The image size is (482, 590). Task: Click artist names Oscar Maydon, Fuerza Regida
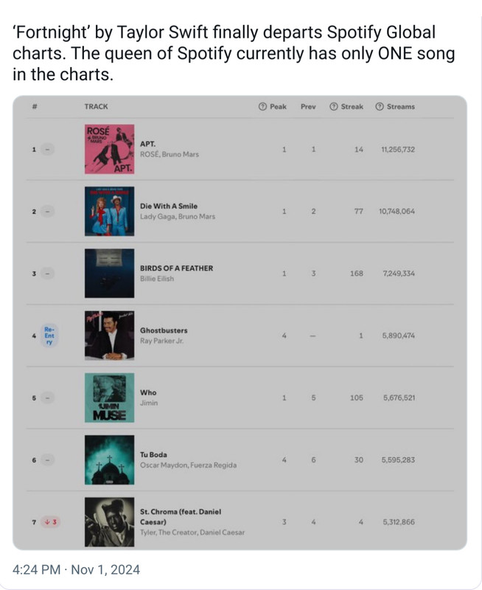pos(189,465)
